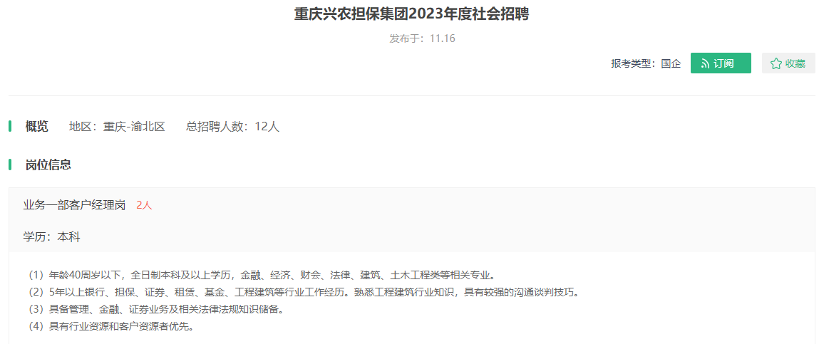Click the 岗位信息 section heading

coord(48,165)
